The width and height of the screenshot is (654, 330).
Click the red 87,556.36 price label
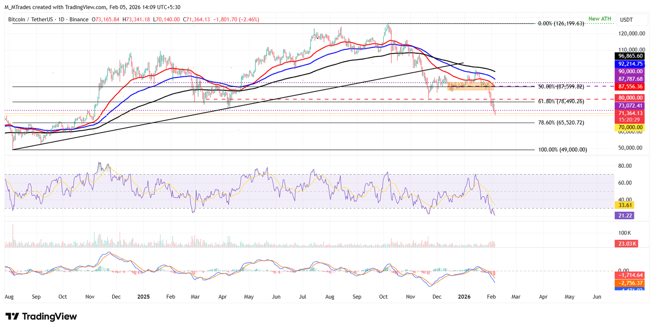[x=629, y=86]
